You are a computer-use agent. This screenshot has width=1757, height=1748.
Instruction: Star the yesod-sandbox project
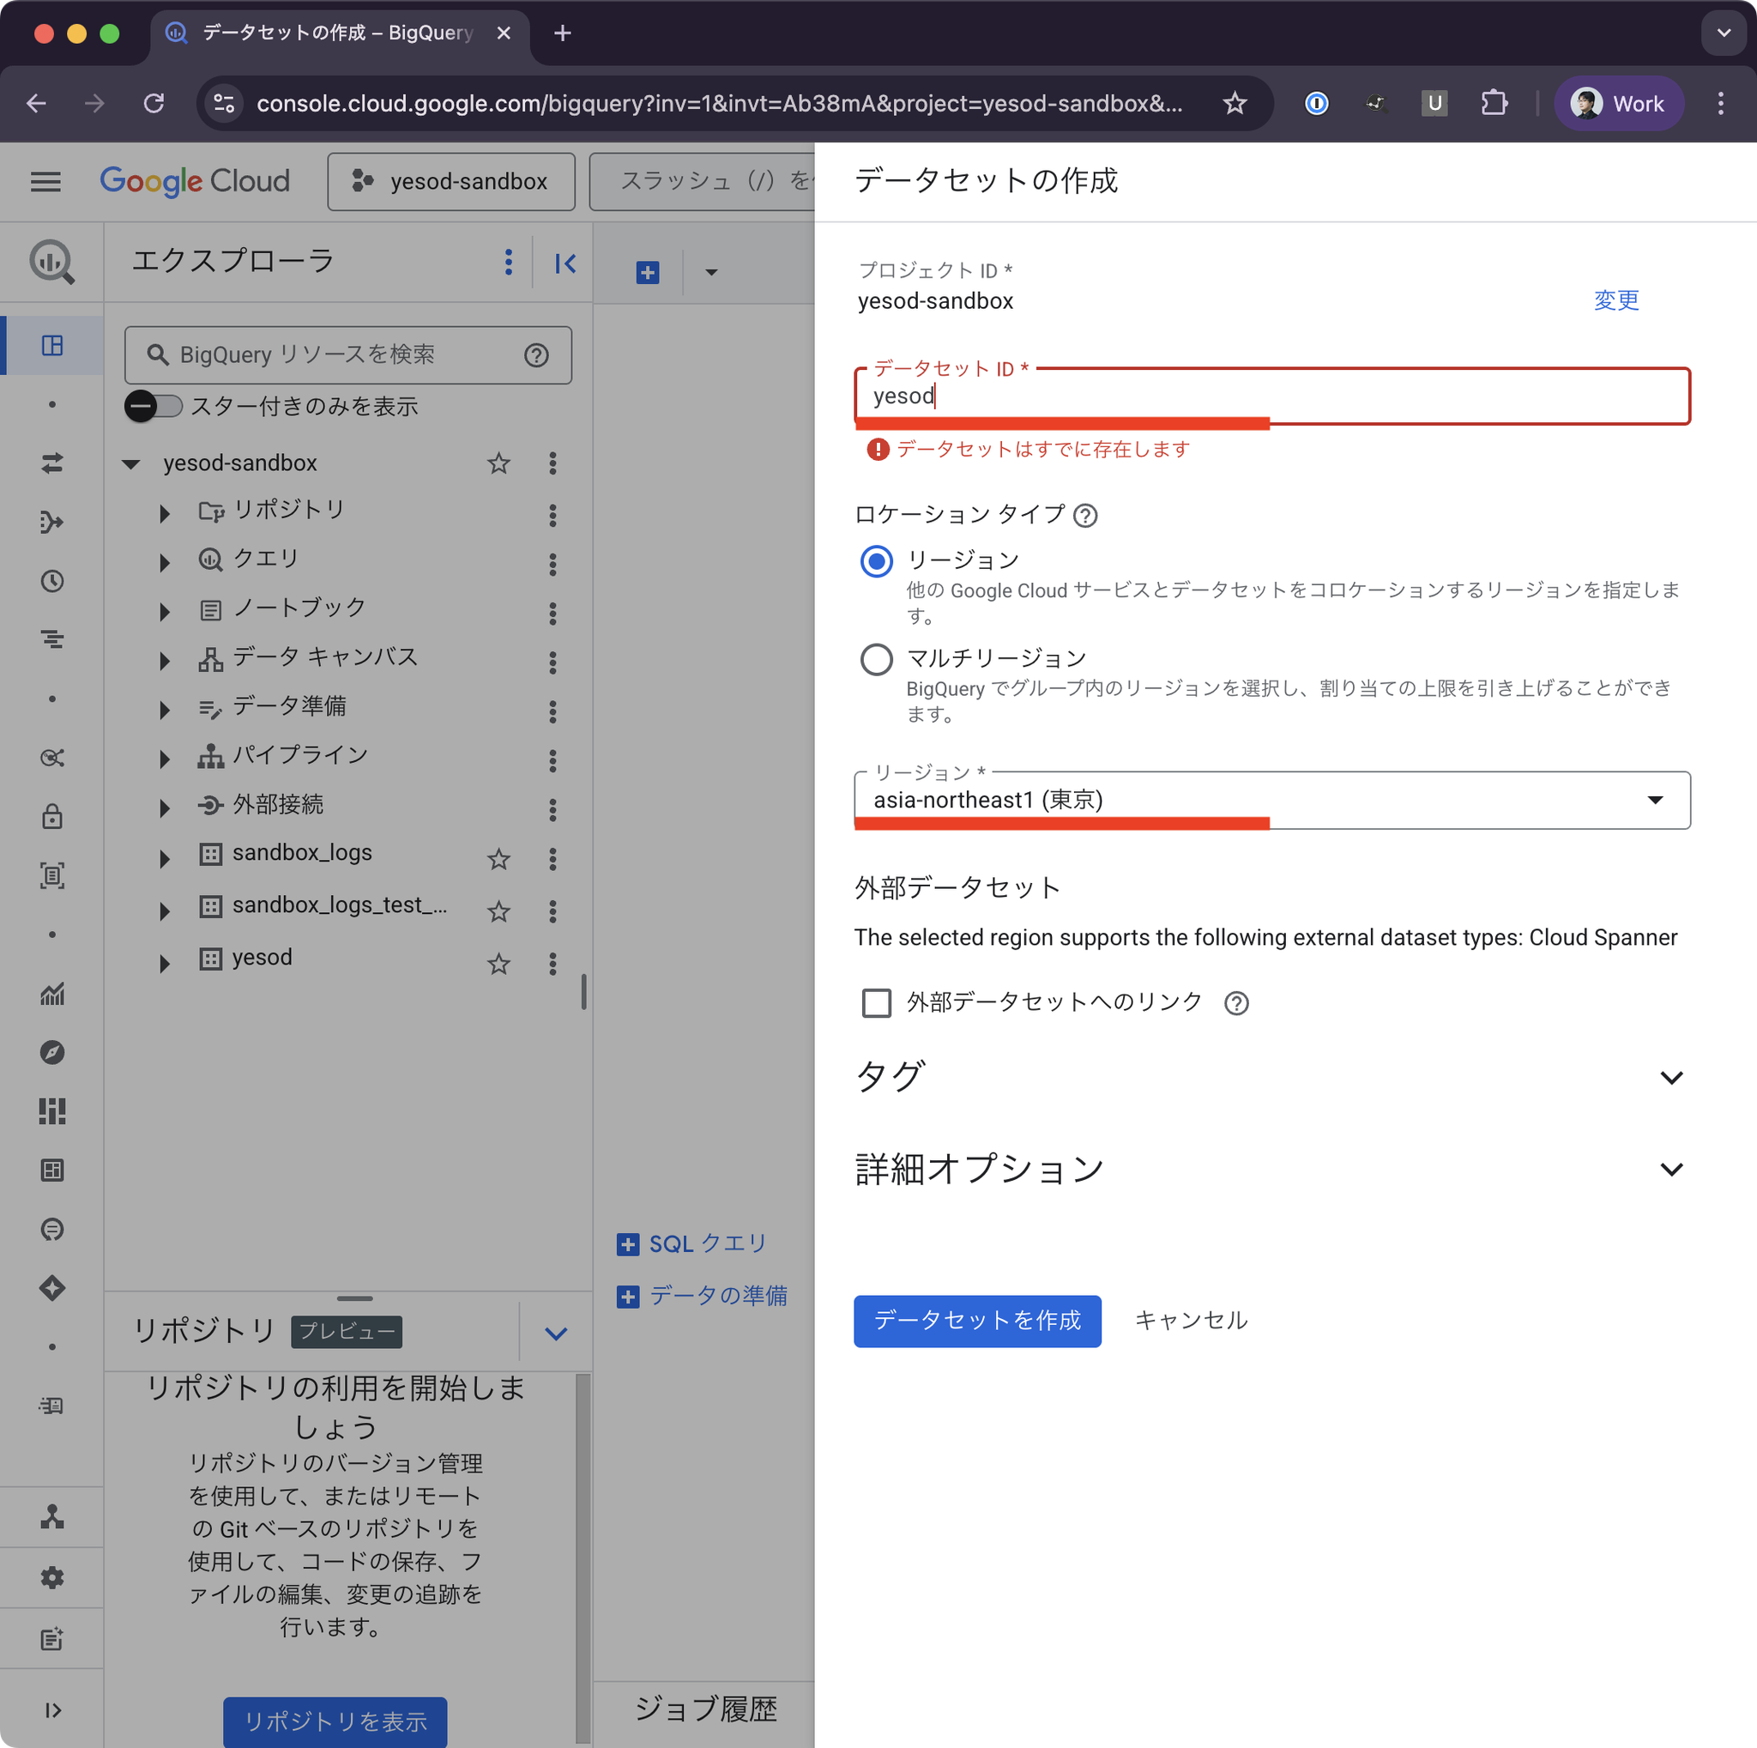[x=498, y=463]
